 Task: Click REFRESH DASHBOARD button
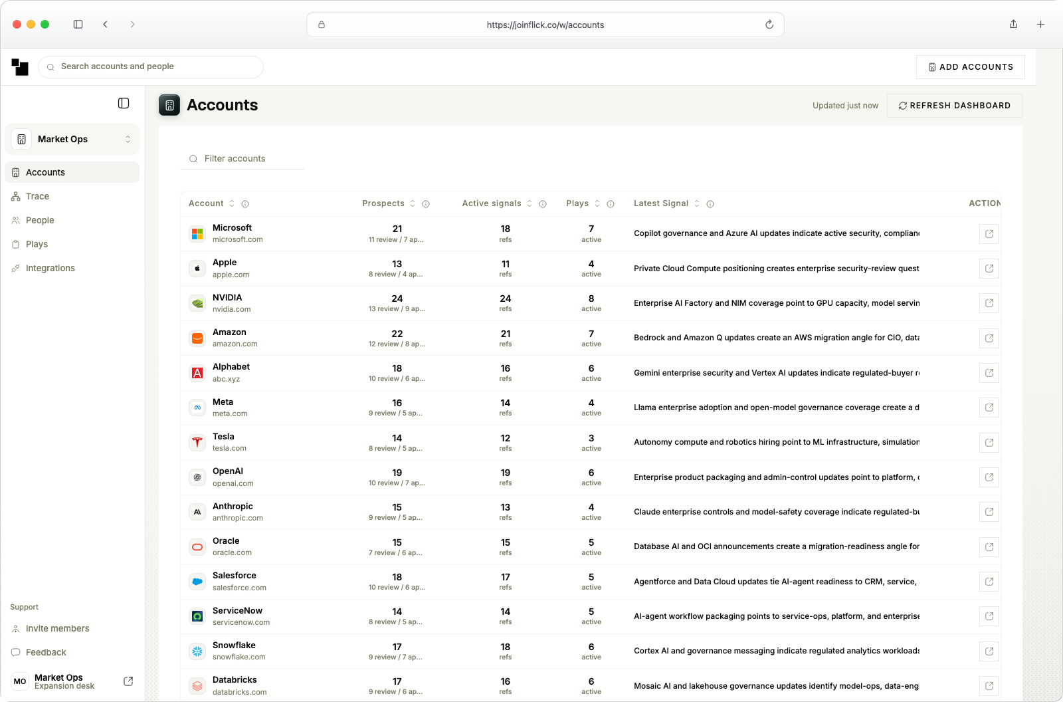tap(955, 106)
